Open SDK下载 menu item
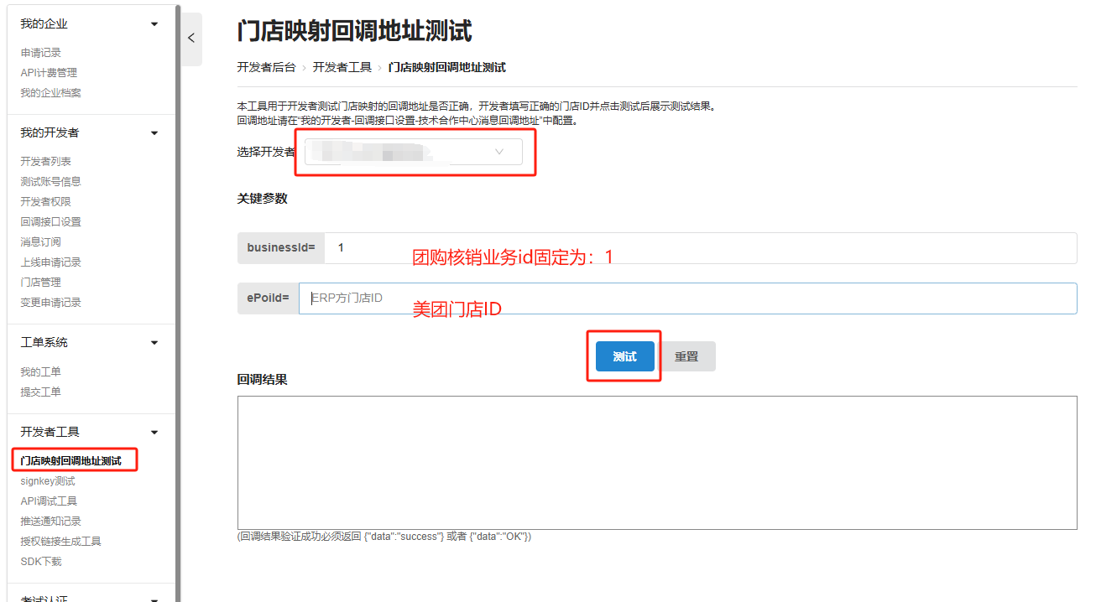 41,562
